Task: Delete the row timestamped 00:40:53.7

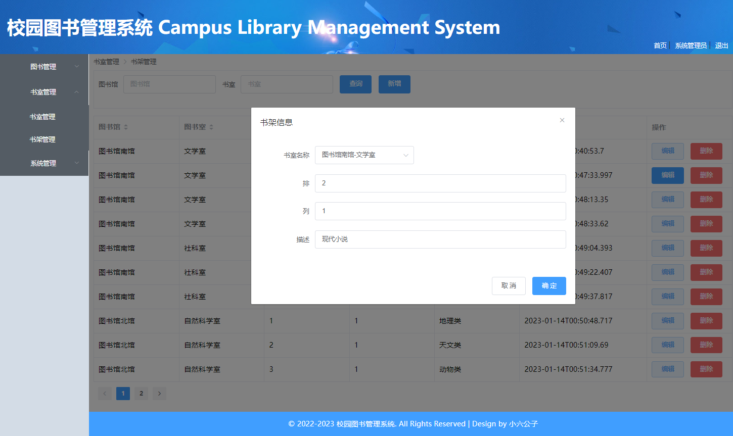Action: tap(706, 151)
